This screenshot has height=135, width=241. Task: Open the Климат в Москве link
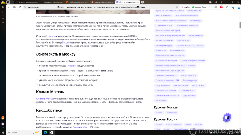(x=45, y=99)
